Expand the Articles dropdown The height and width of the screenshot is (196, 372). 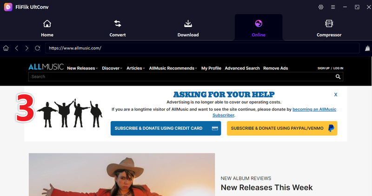(135, 68)
